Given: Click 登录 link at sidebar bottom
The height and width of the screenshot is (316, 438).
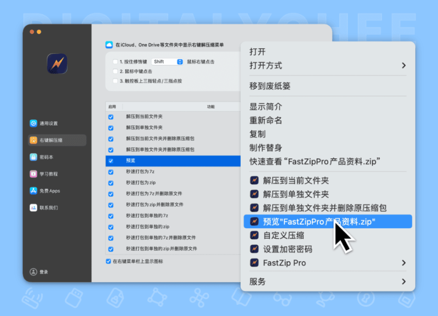Looking at the screenshot, I should (x=43, y=272).
